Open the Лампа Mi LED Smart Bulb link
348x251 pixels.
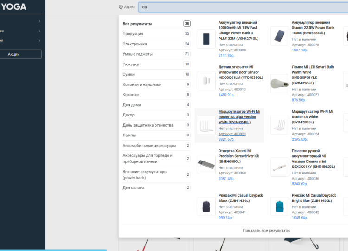point(313,75)
